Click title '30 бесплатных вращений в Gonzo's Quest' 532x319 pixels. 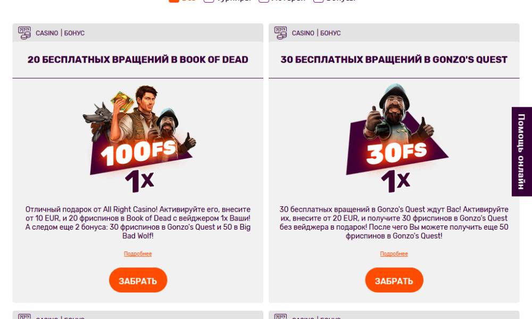point(394,60)
